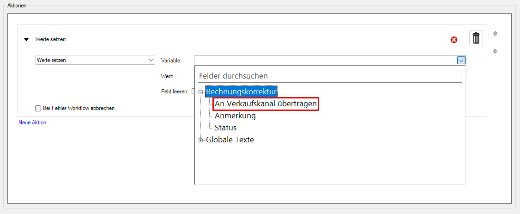Move the action up with the arrow

point(495,33)
